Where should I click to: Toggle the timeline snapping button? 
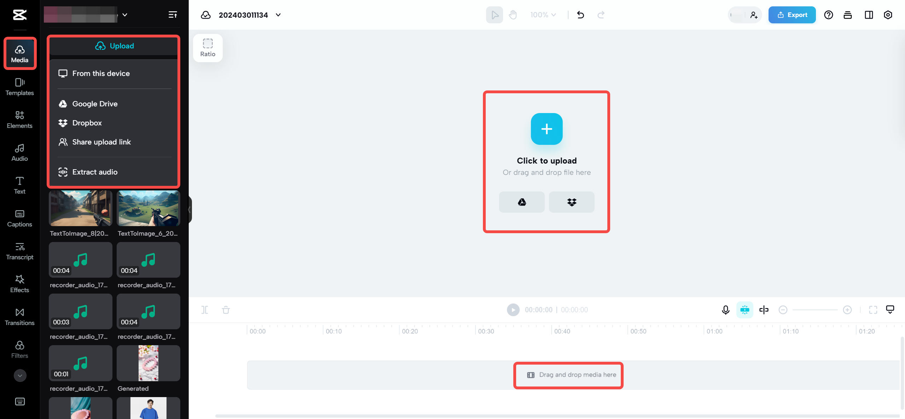click(x=745, y=310)
